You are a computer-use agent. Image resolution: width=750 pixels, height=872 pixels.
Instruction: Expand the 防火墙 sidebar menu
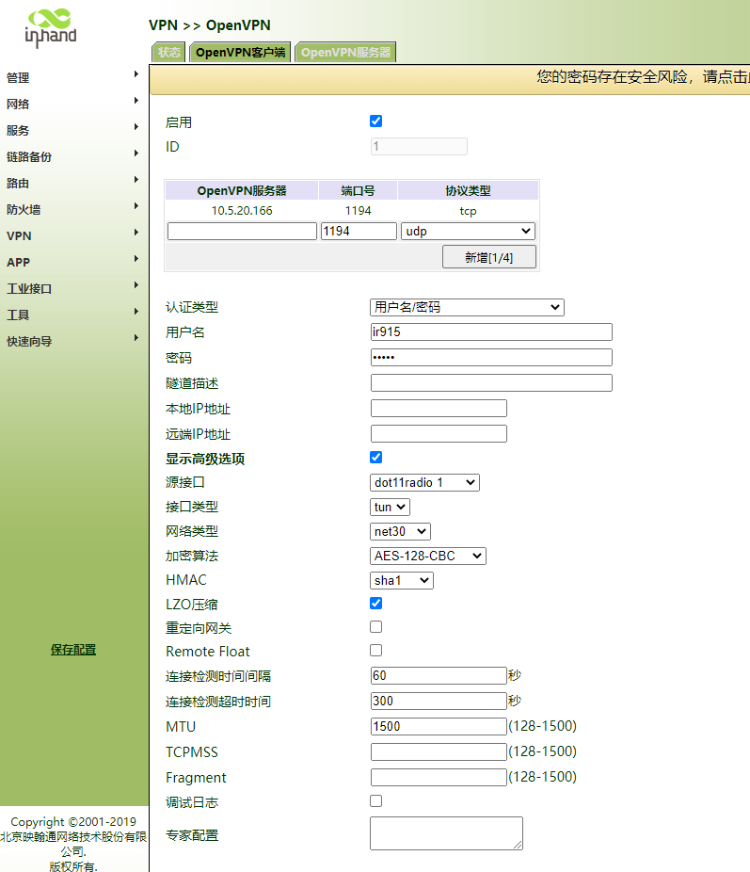pyautogui.click(x=72, y=209)
